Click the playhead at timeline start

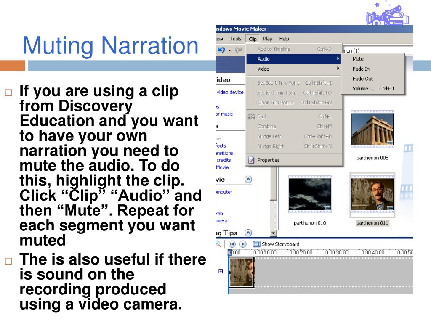click(230, 253)
